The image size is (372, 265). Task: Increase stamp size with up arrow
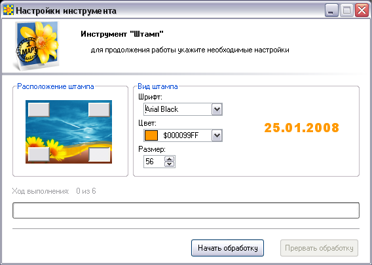pyautogui.click(x=170, y=159)
